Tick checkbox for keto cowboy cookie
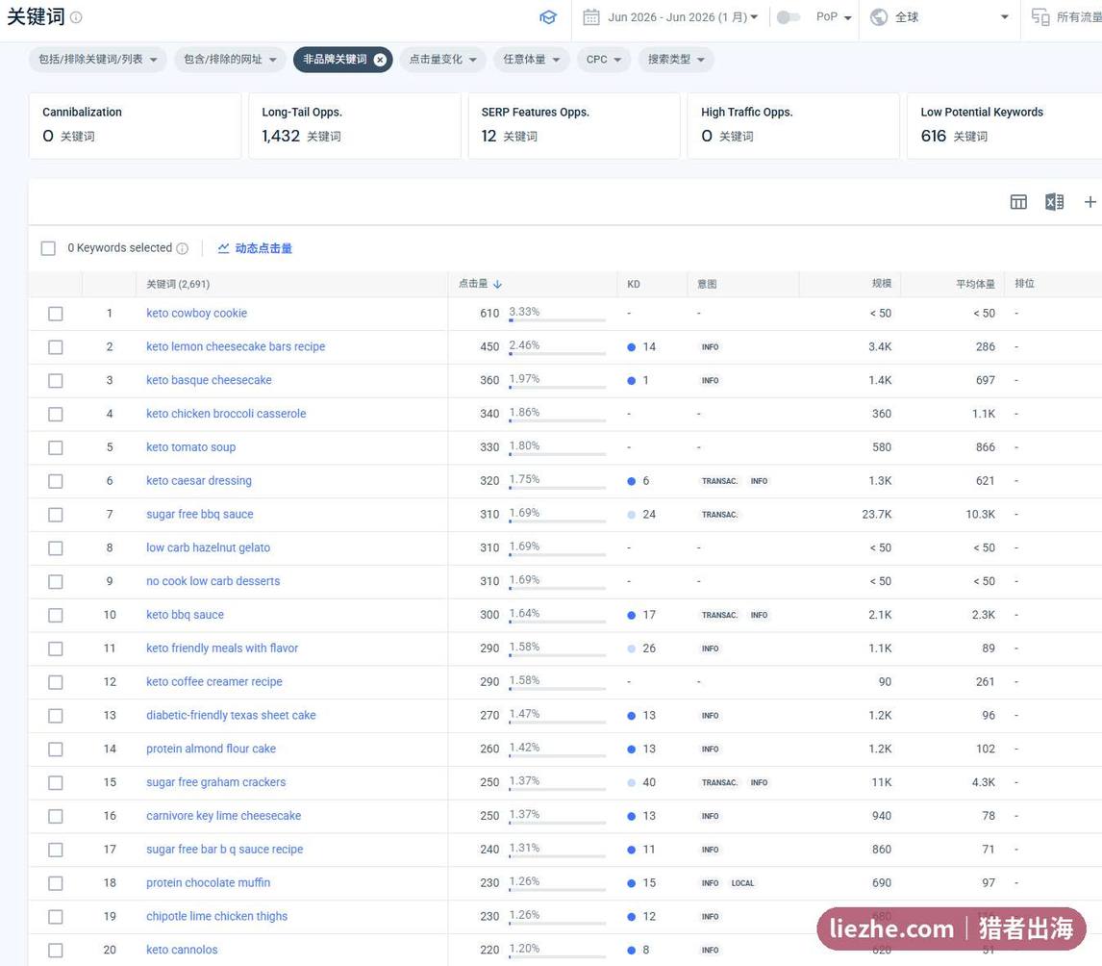 (56, 314)
